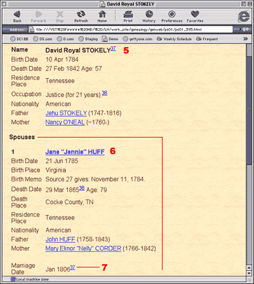Go to the Home page
The height and width of the screenshot is (284, 254).
point(102,17)
